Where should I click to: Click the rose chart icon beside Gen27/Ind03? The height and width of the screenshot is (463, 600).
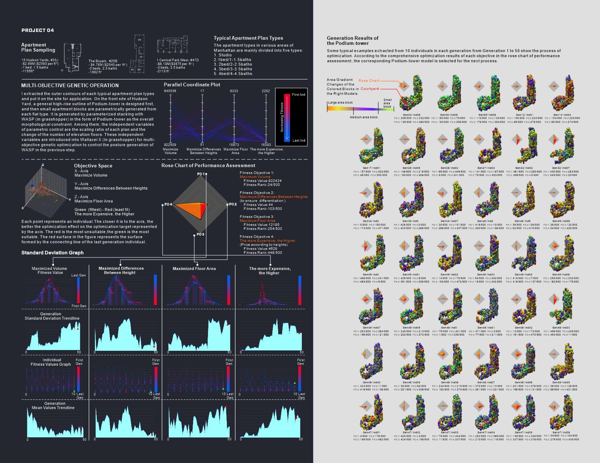(x=480, y=139)
